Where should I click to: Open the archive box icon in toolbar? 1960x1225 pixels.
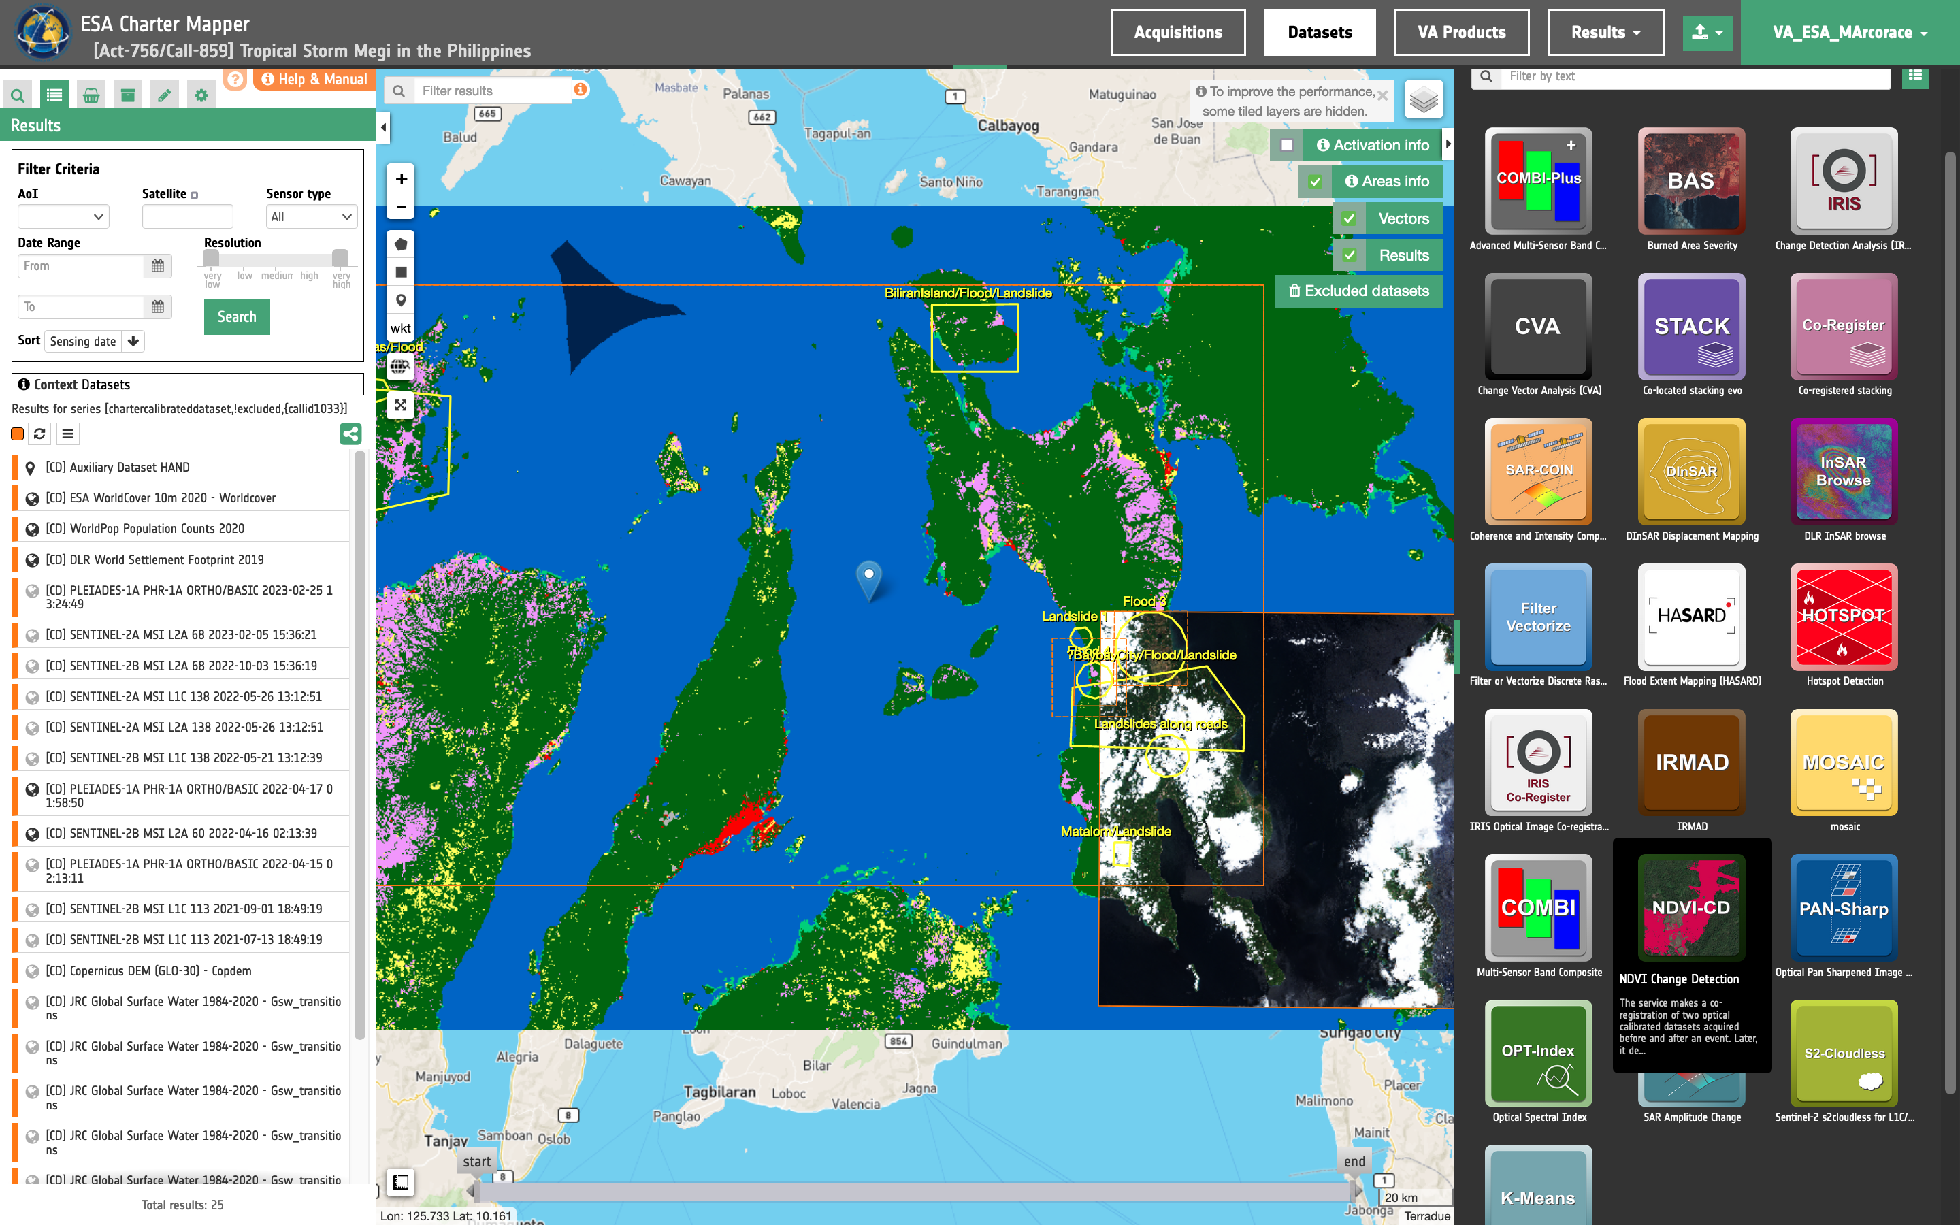click(x=128, y=95)
